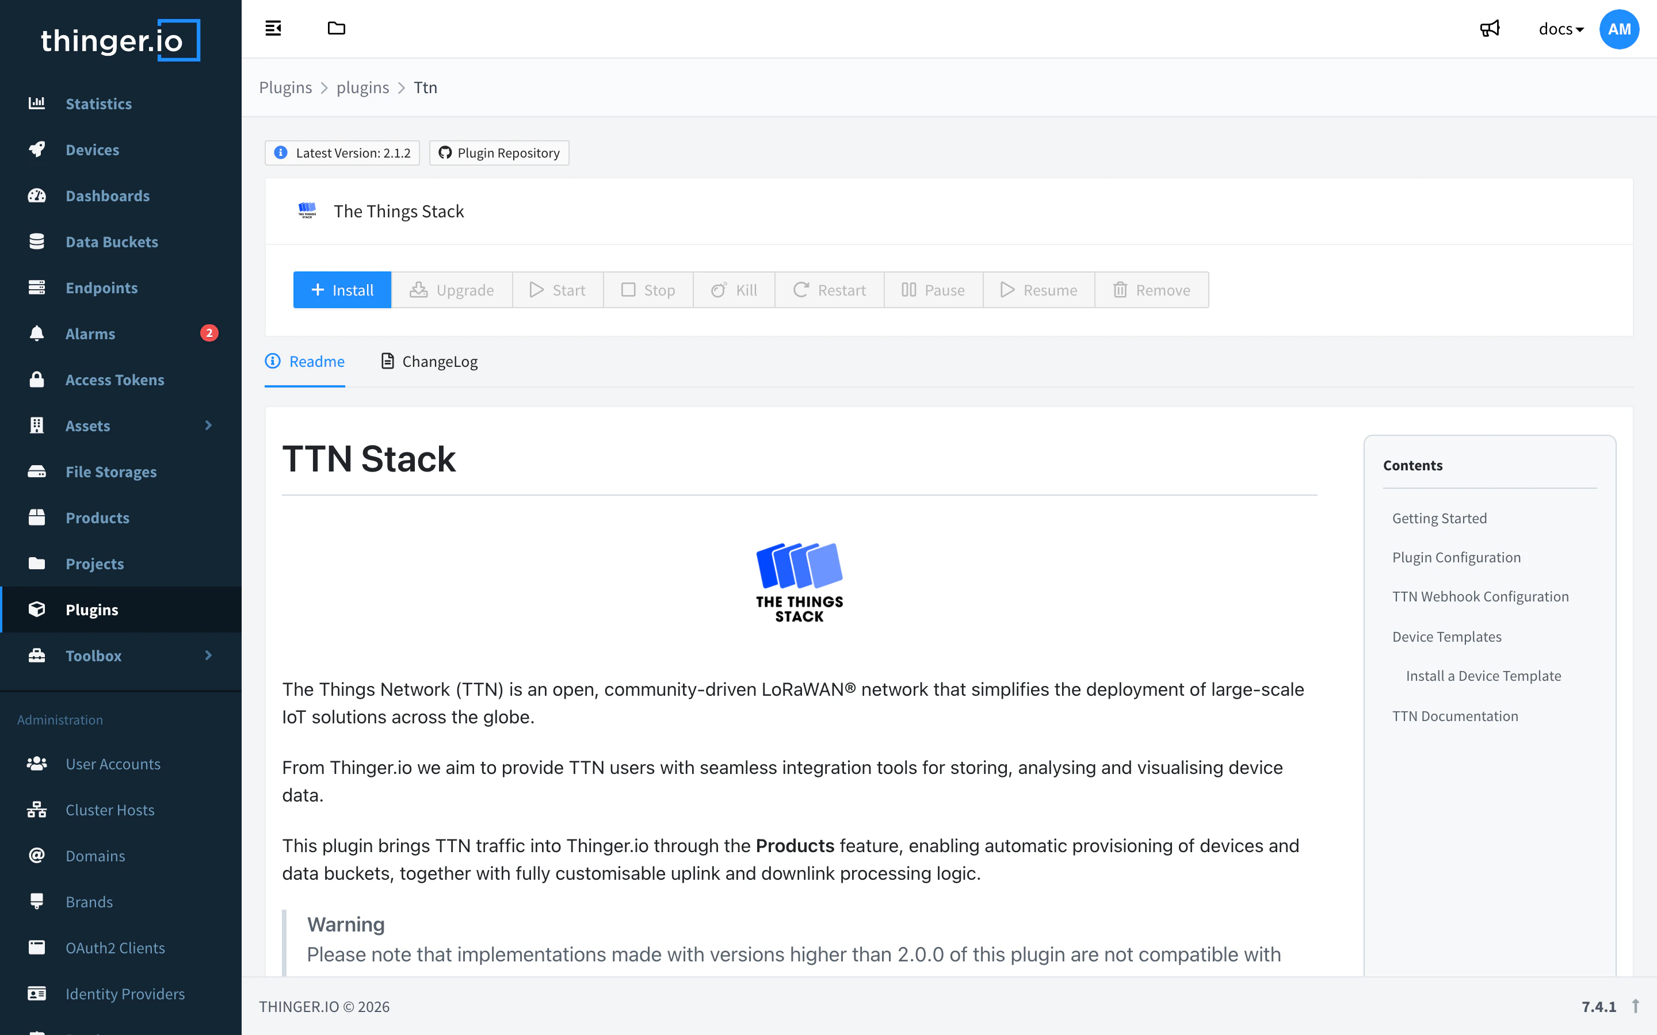Go to Plugins breadcrumb root
This screenshot has width=1657, height=1035.
pyautogui.click(x=285, y=87)
